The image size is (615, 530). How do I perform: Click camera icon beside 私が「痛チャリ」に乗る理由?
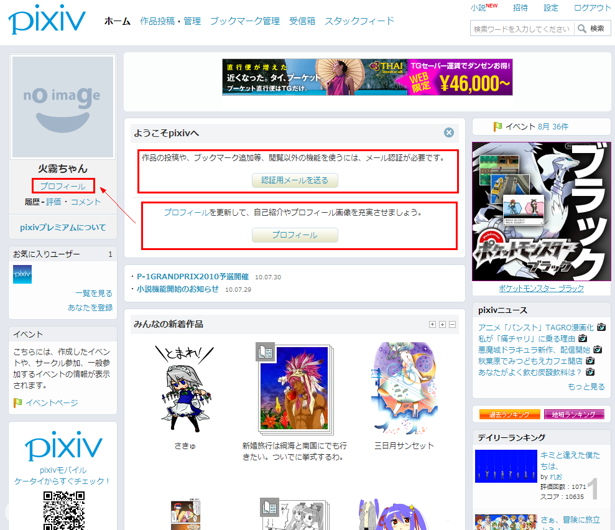pos(583,338)
